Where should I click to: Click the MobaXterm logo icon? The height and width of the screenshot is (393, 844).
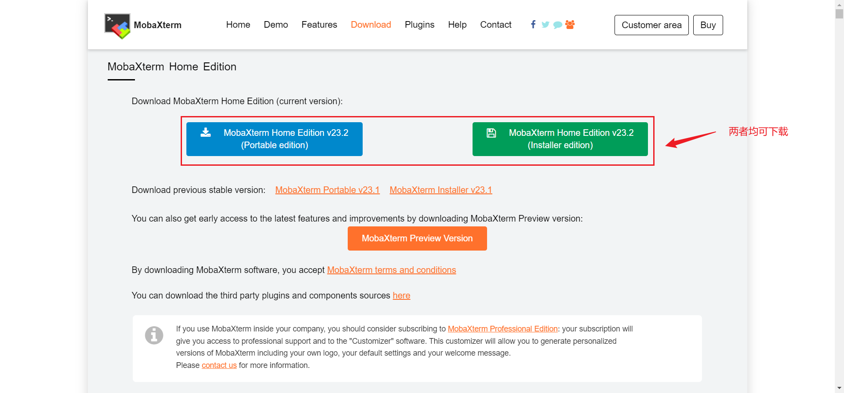point(117,26)
